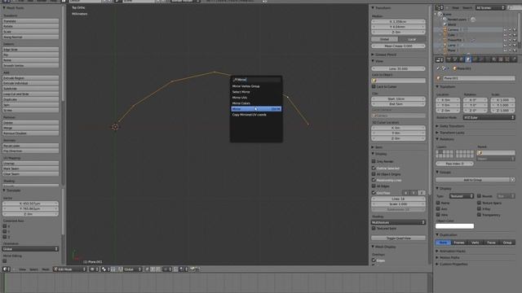Screen dimensions: 522x293
Task: Click the Properties editor type icon
Action: click(x=440, y=59)
